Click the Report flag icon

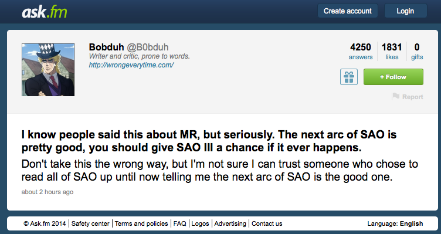coord(395,96)
